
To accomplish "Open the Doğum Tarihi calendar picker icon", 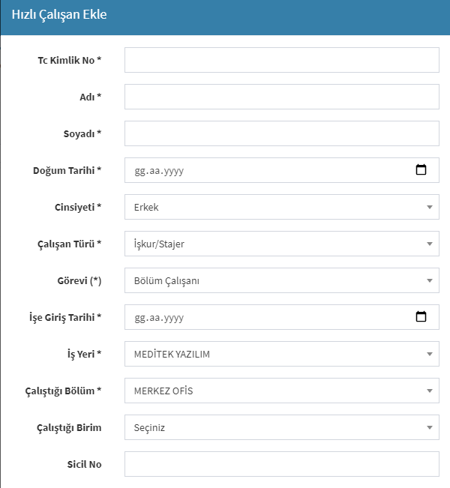I will 421,170.
